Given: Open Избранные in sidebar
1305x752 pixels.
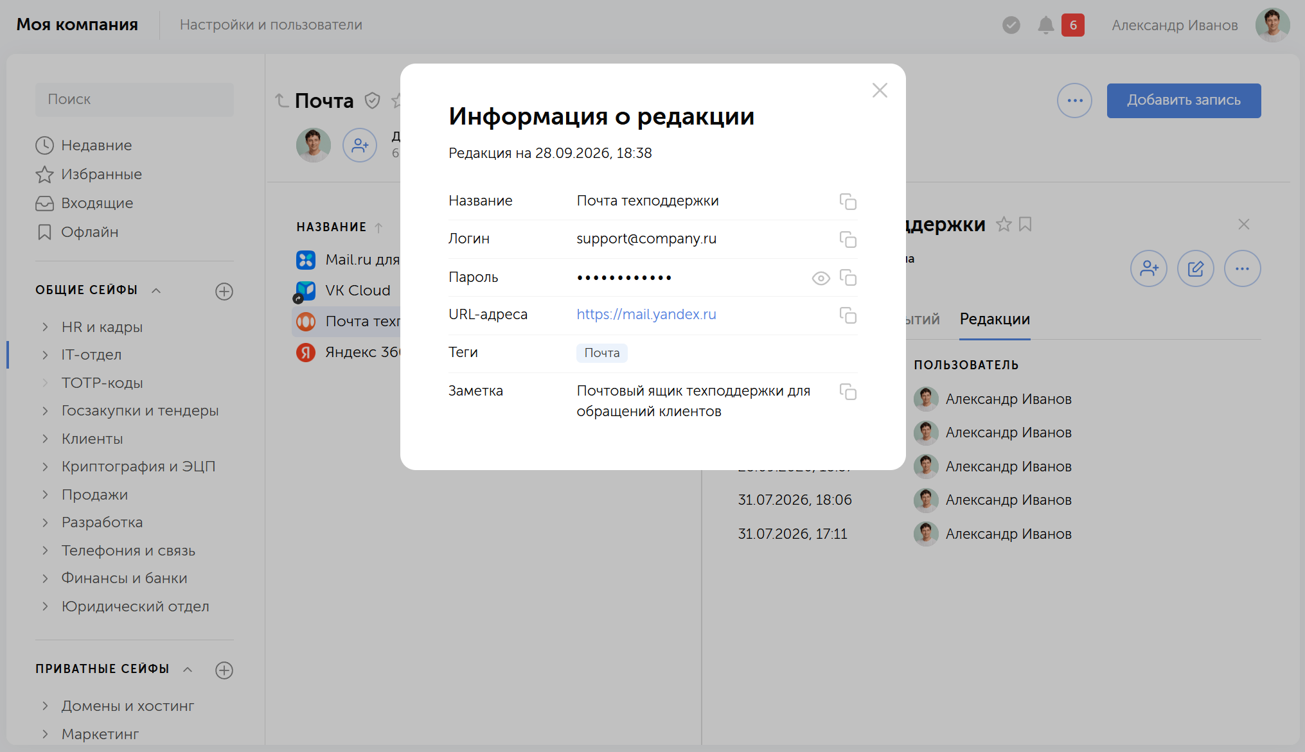Looking at the screenshot, I should [x=89, y=175].
